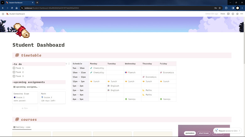245x137 pixels.
Task: Add a New assignment card
Action: pyautogui.click(x=25, y=108)
